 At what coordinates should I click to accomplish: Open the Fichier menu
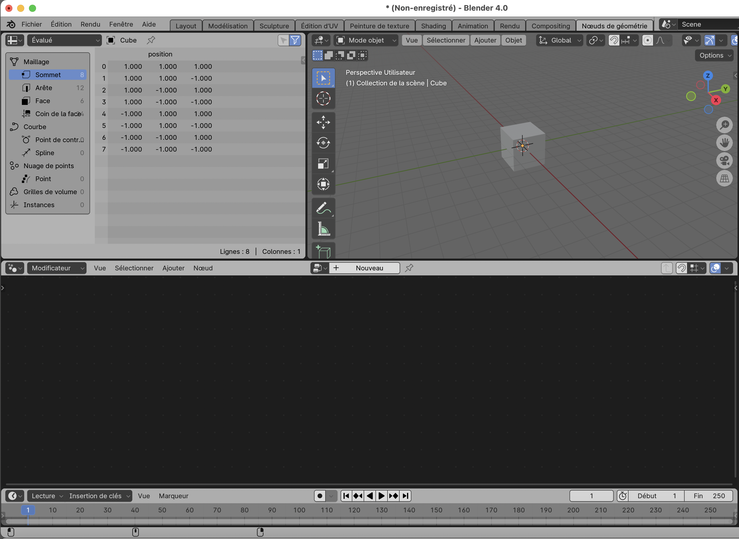[x=32, y=24]
